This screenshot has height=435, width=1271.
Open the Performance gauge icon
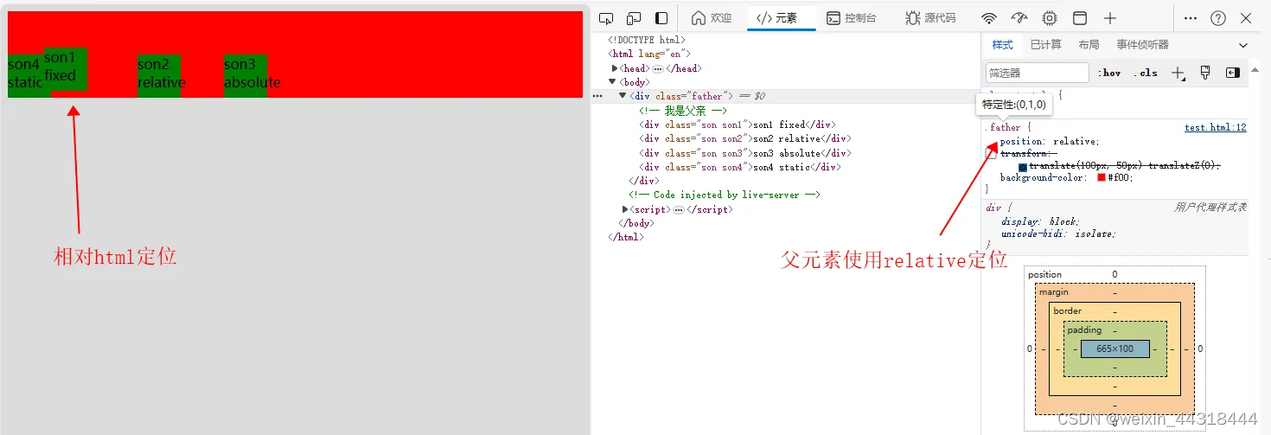click(x=1019, y=18)
